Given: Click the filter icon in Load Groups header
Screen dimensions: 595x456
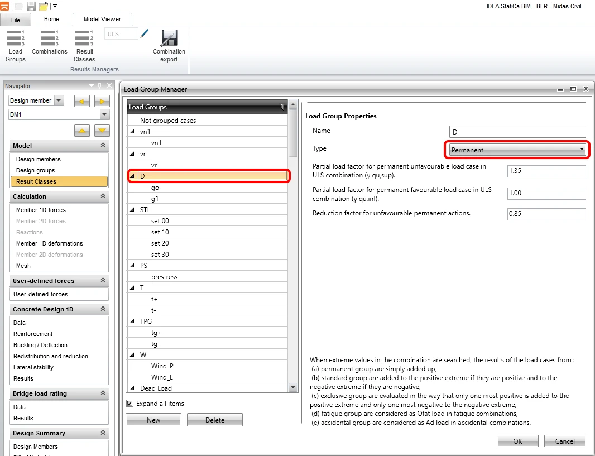Looking at the screenshot, I should click(x=282, y=107).
